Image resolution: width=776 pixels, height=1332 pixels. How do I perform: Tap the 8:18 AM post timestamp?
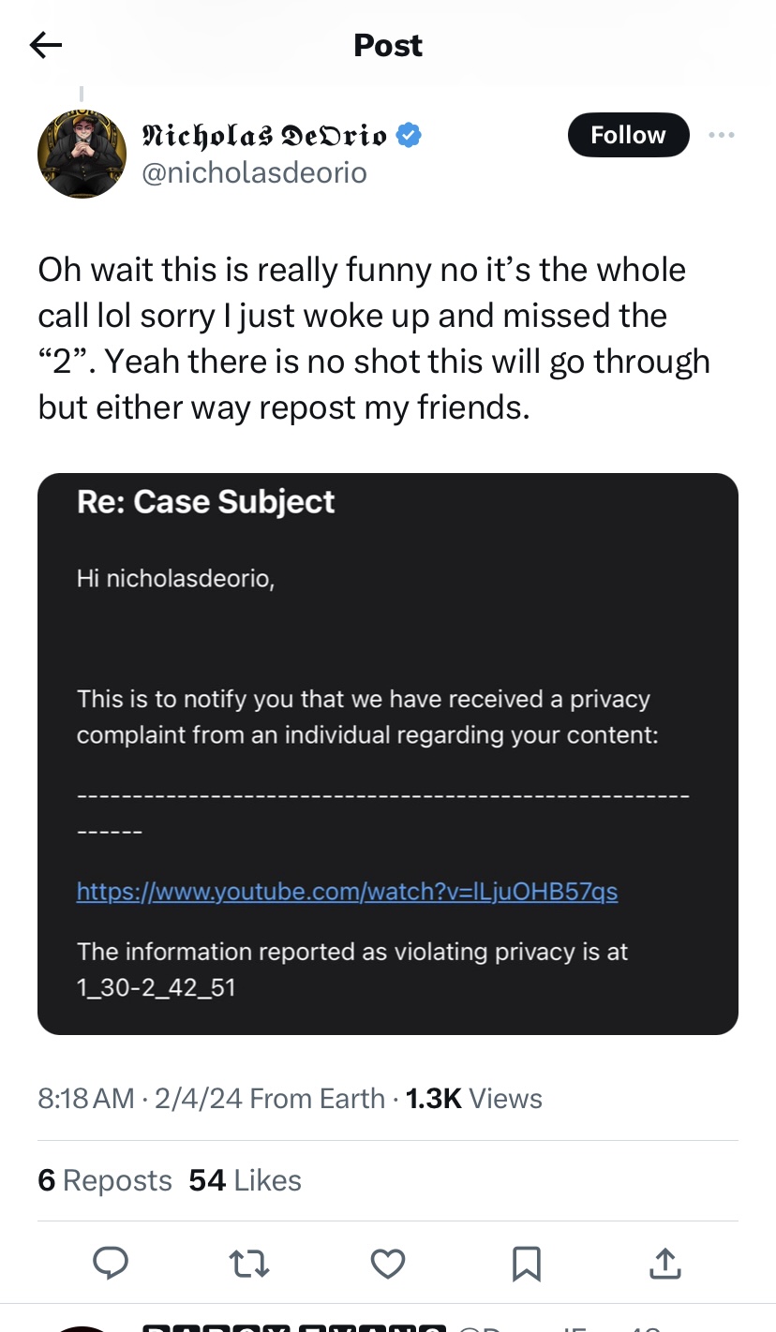point(86,1099)
